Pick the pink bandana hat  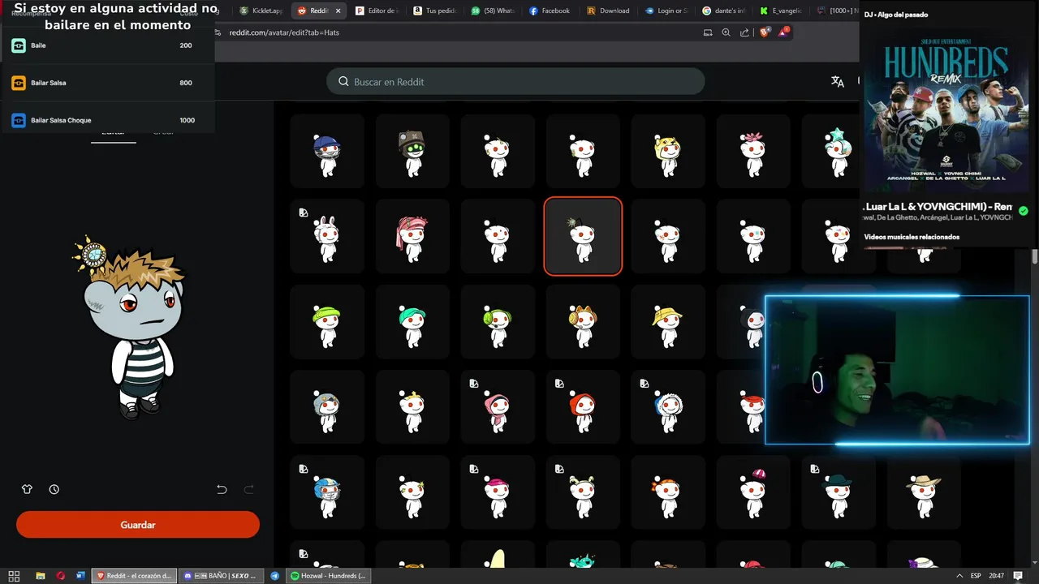[x=412, y=237]
